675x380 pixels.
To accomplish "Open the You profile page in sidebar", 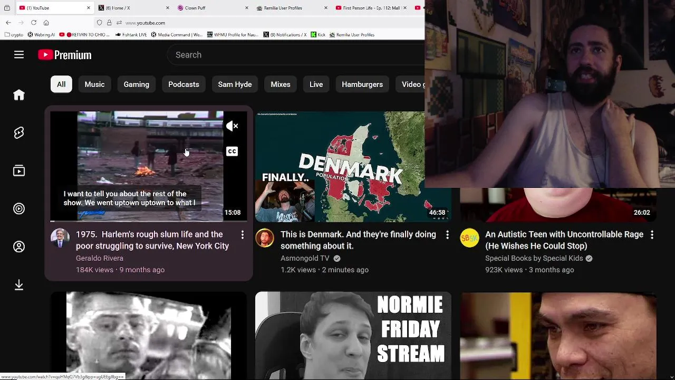I will pos(19,247).
